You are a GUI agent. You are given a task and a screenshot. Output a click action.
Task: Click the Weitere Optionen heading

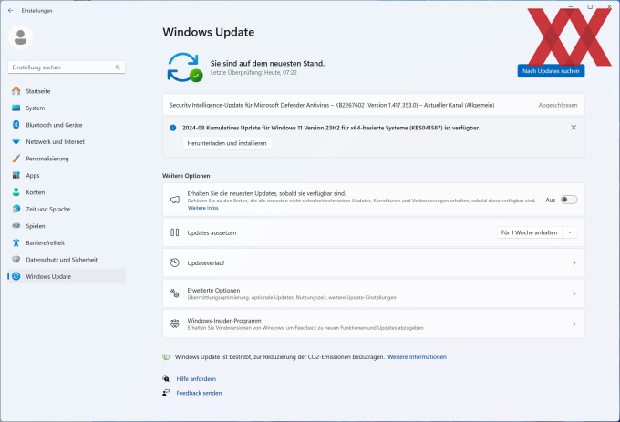(x=186, y=175)
